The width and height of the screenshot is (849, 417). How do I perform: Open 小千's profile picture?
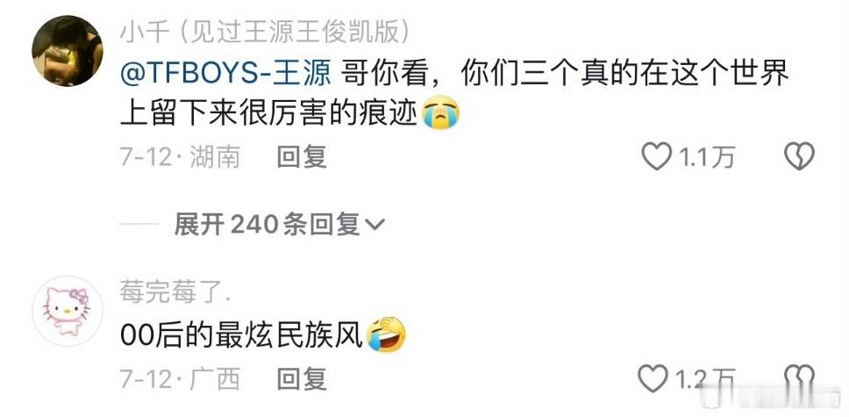click(x=68, y=51)
